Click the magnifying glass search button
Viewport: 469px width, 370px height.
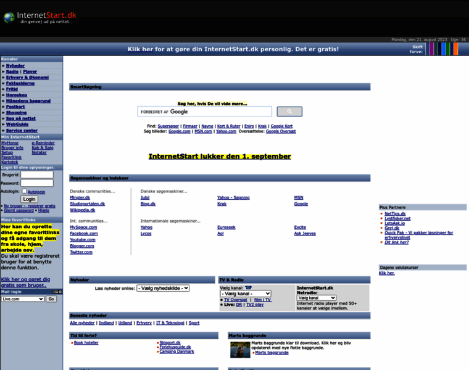pos(289,112)
